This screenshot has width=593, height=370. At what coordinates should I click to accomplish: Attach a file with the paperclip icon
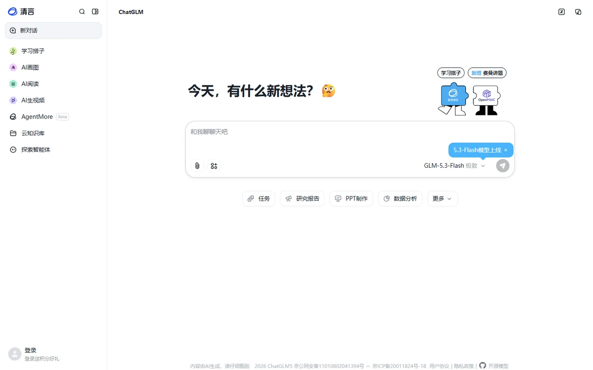197,166
